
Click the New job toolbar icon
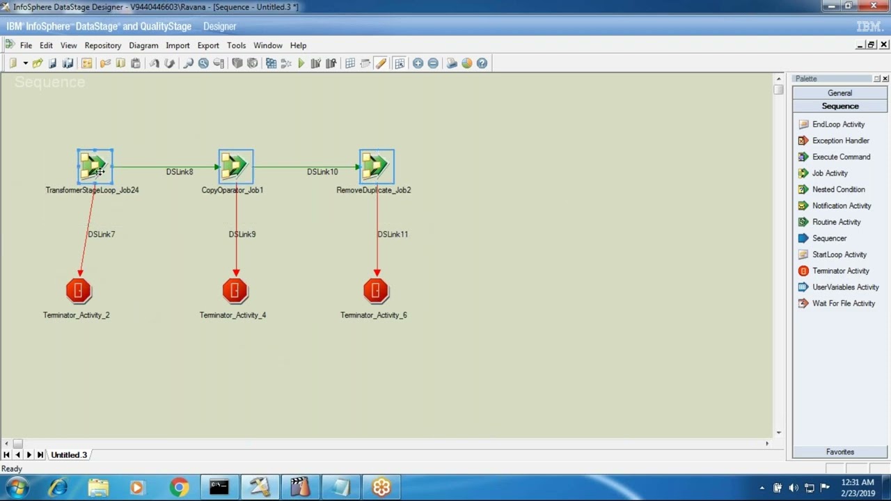click(x=13, y=63)
